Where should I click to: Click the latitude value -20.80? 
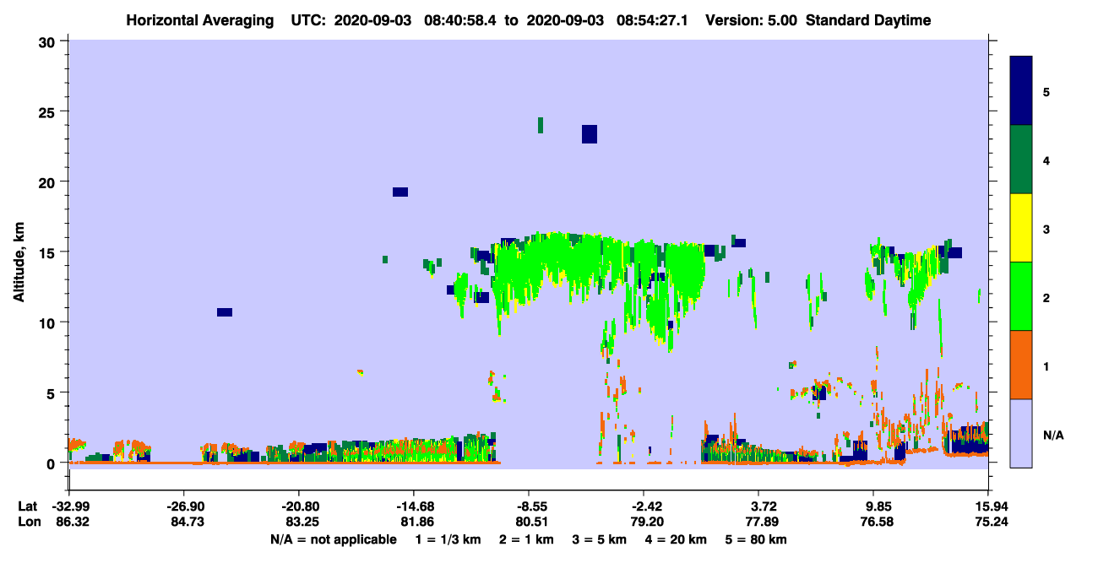pyautogui.click(x=299, y=506)
